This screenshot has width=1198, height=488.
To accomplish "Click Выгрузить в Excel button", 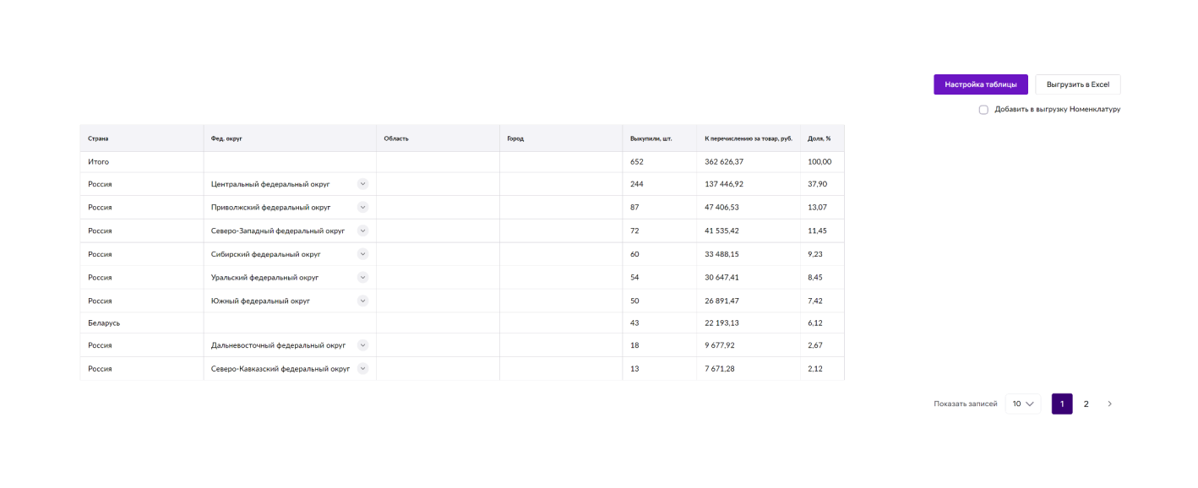I will 1077,84.
